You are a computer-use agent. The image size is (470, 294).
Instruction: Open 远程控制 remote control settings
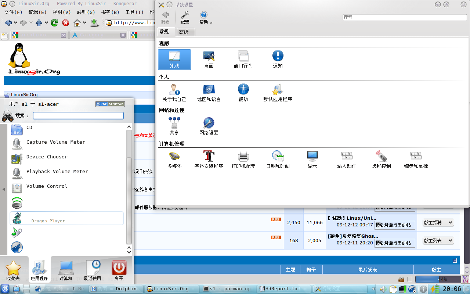[x=381, y=160]
